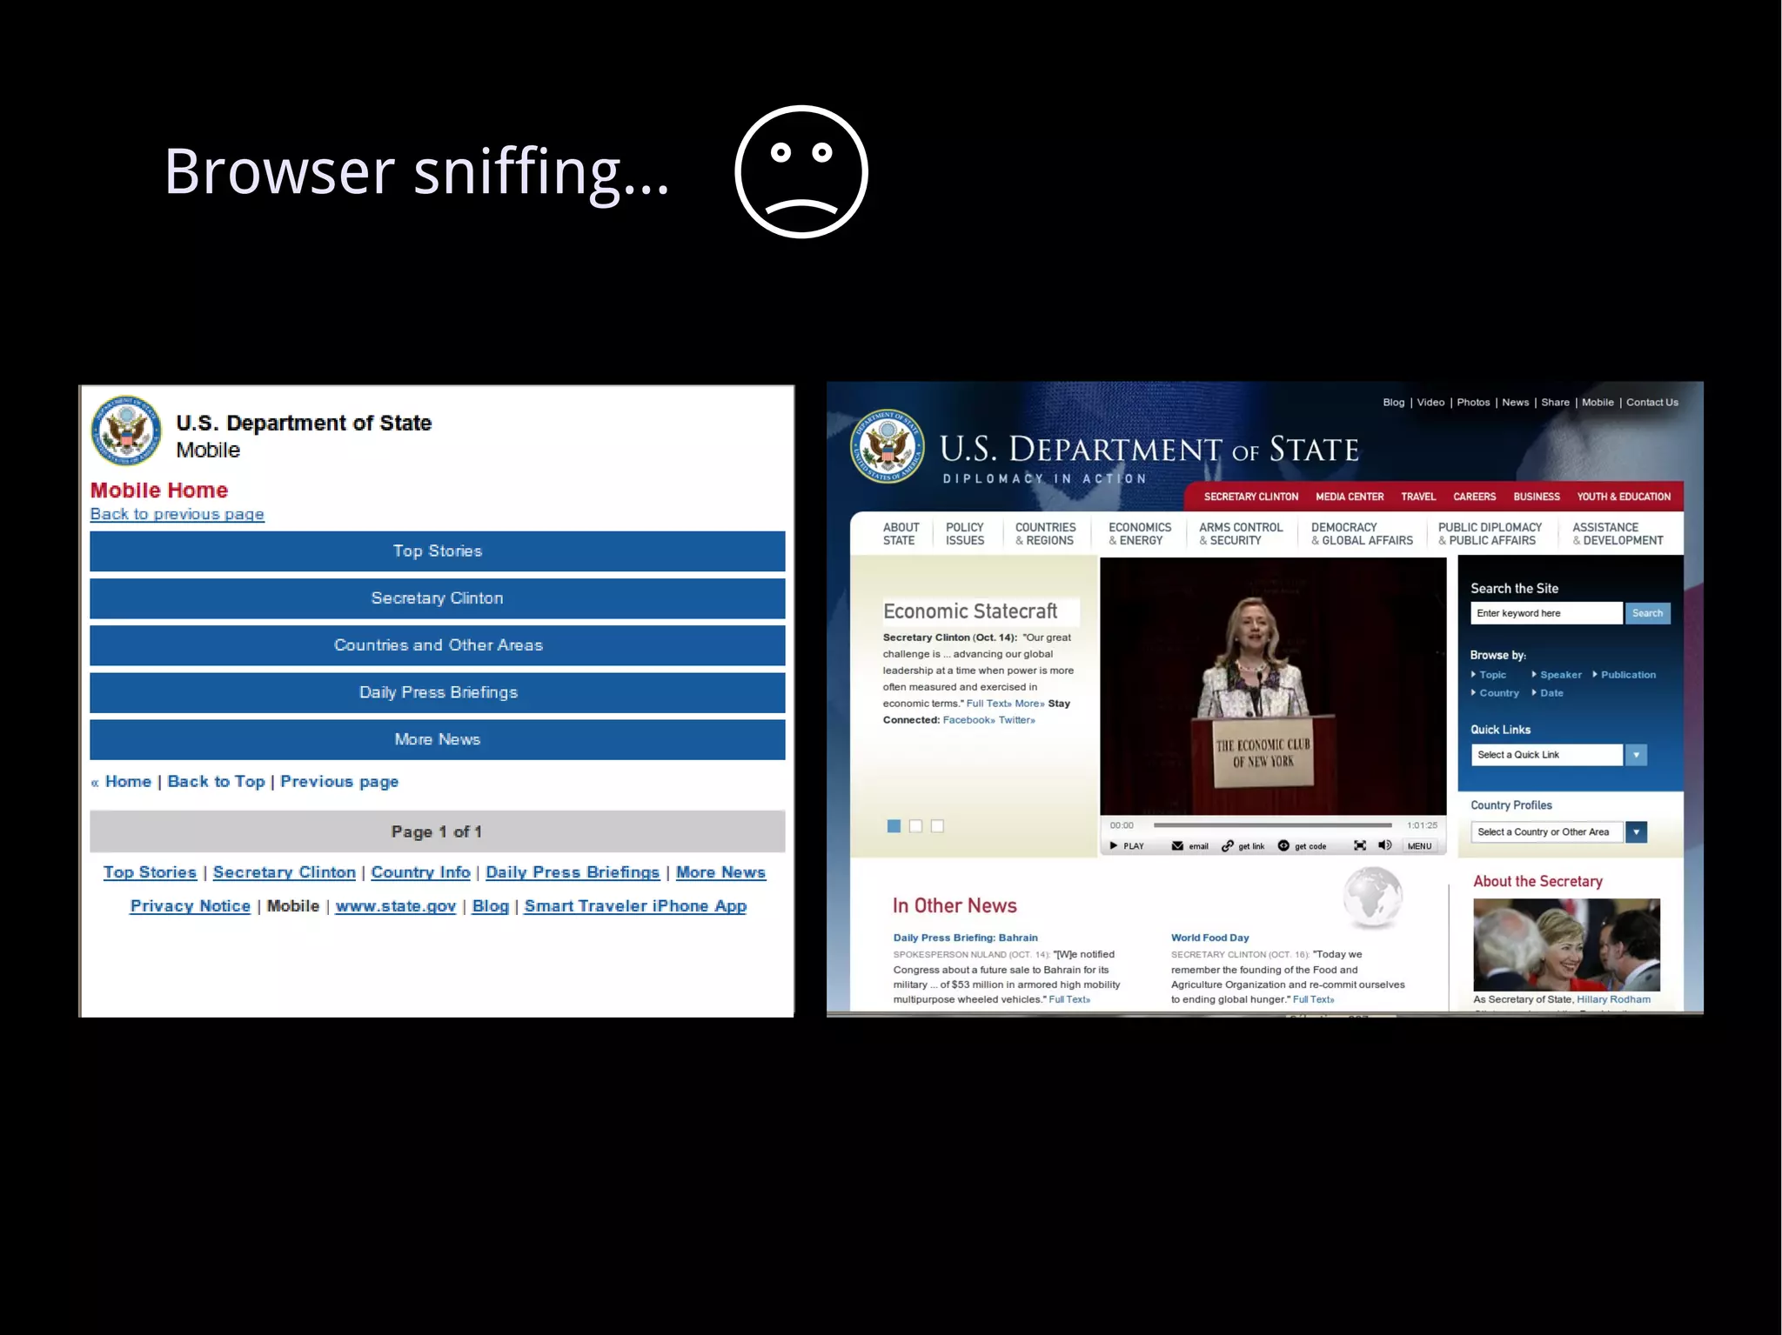The width and height of the screenshot is (1782, 1335).
Task: Open the video player MENU button
Action: tap(1419, 845)
